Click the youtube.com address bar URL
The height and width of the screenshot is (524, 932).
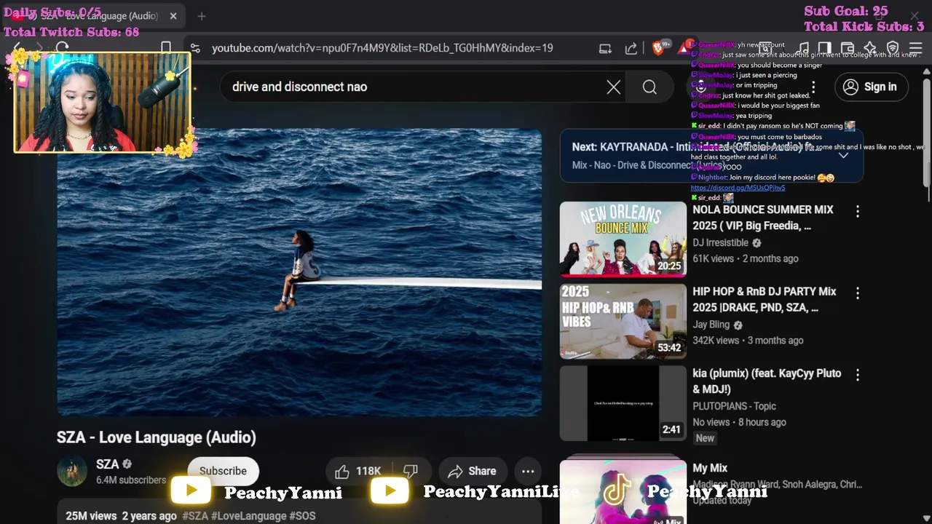tap(382, 48)
